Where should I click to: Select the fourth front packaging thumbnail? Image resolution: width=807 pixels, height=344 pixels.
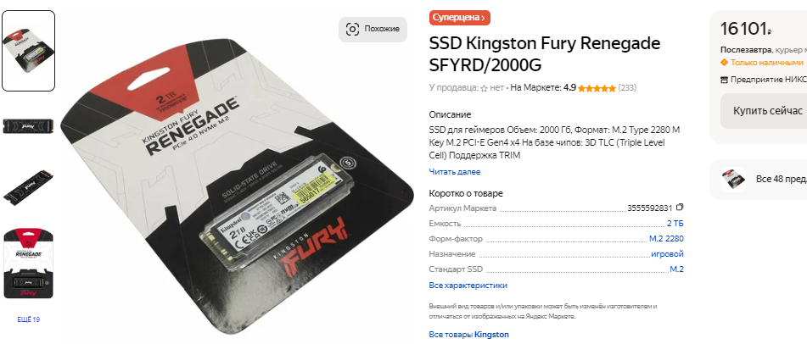[28, 264]
